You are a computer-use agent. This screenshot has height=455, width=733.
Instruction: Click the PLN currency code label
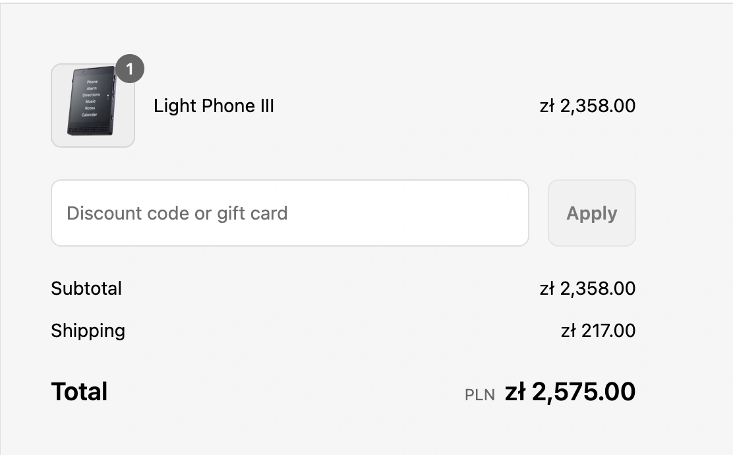(480, 395)
